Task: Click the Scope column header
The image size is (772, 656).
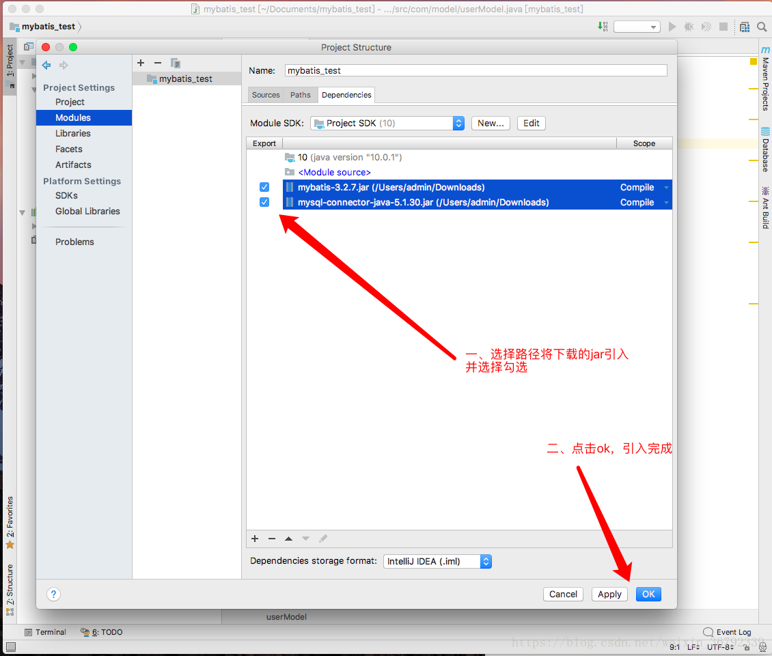Action: pos(644,143)
